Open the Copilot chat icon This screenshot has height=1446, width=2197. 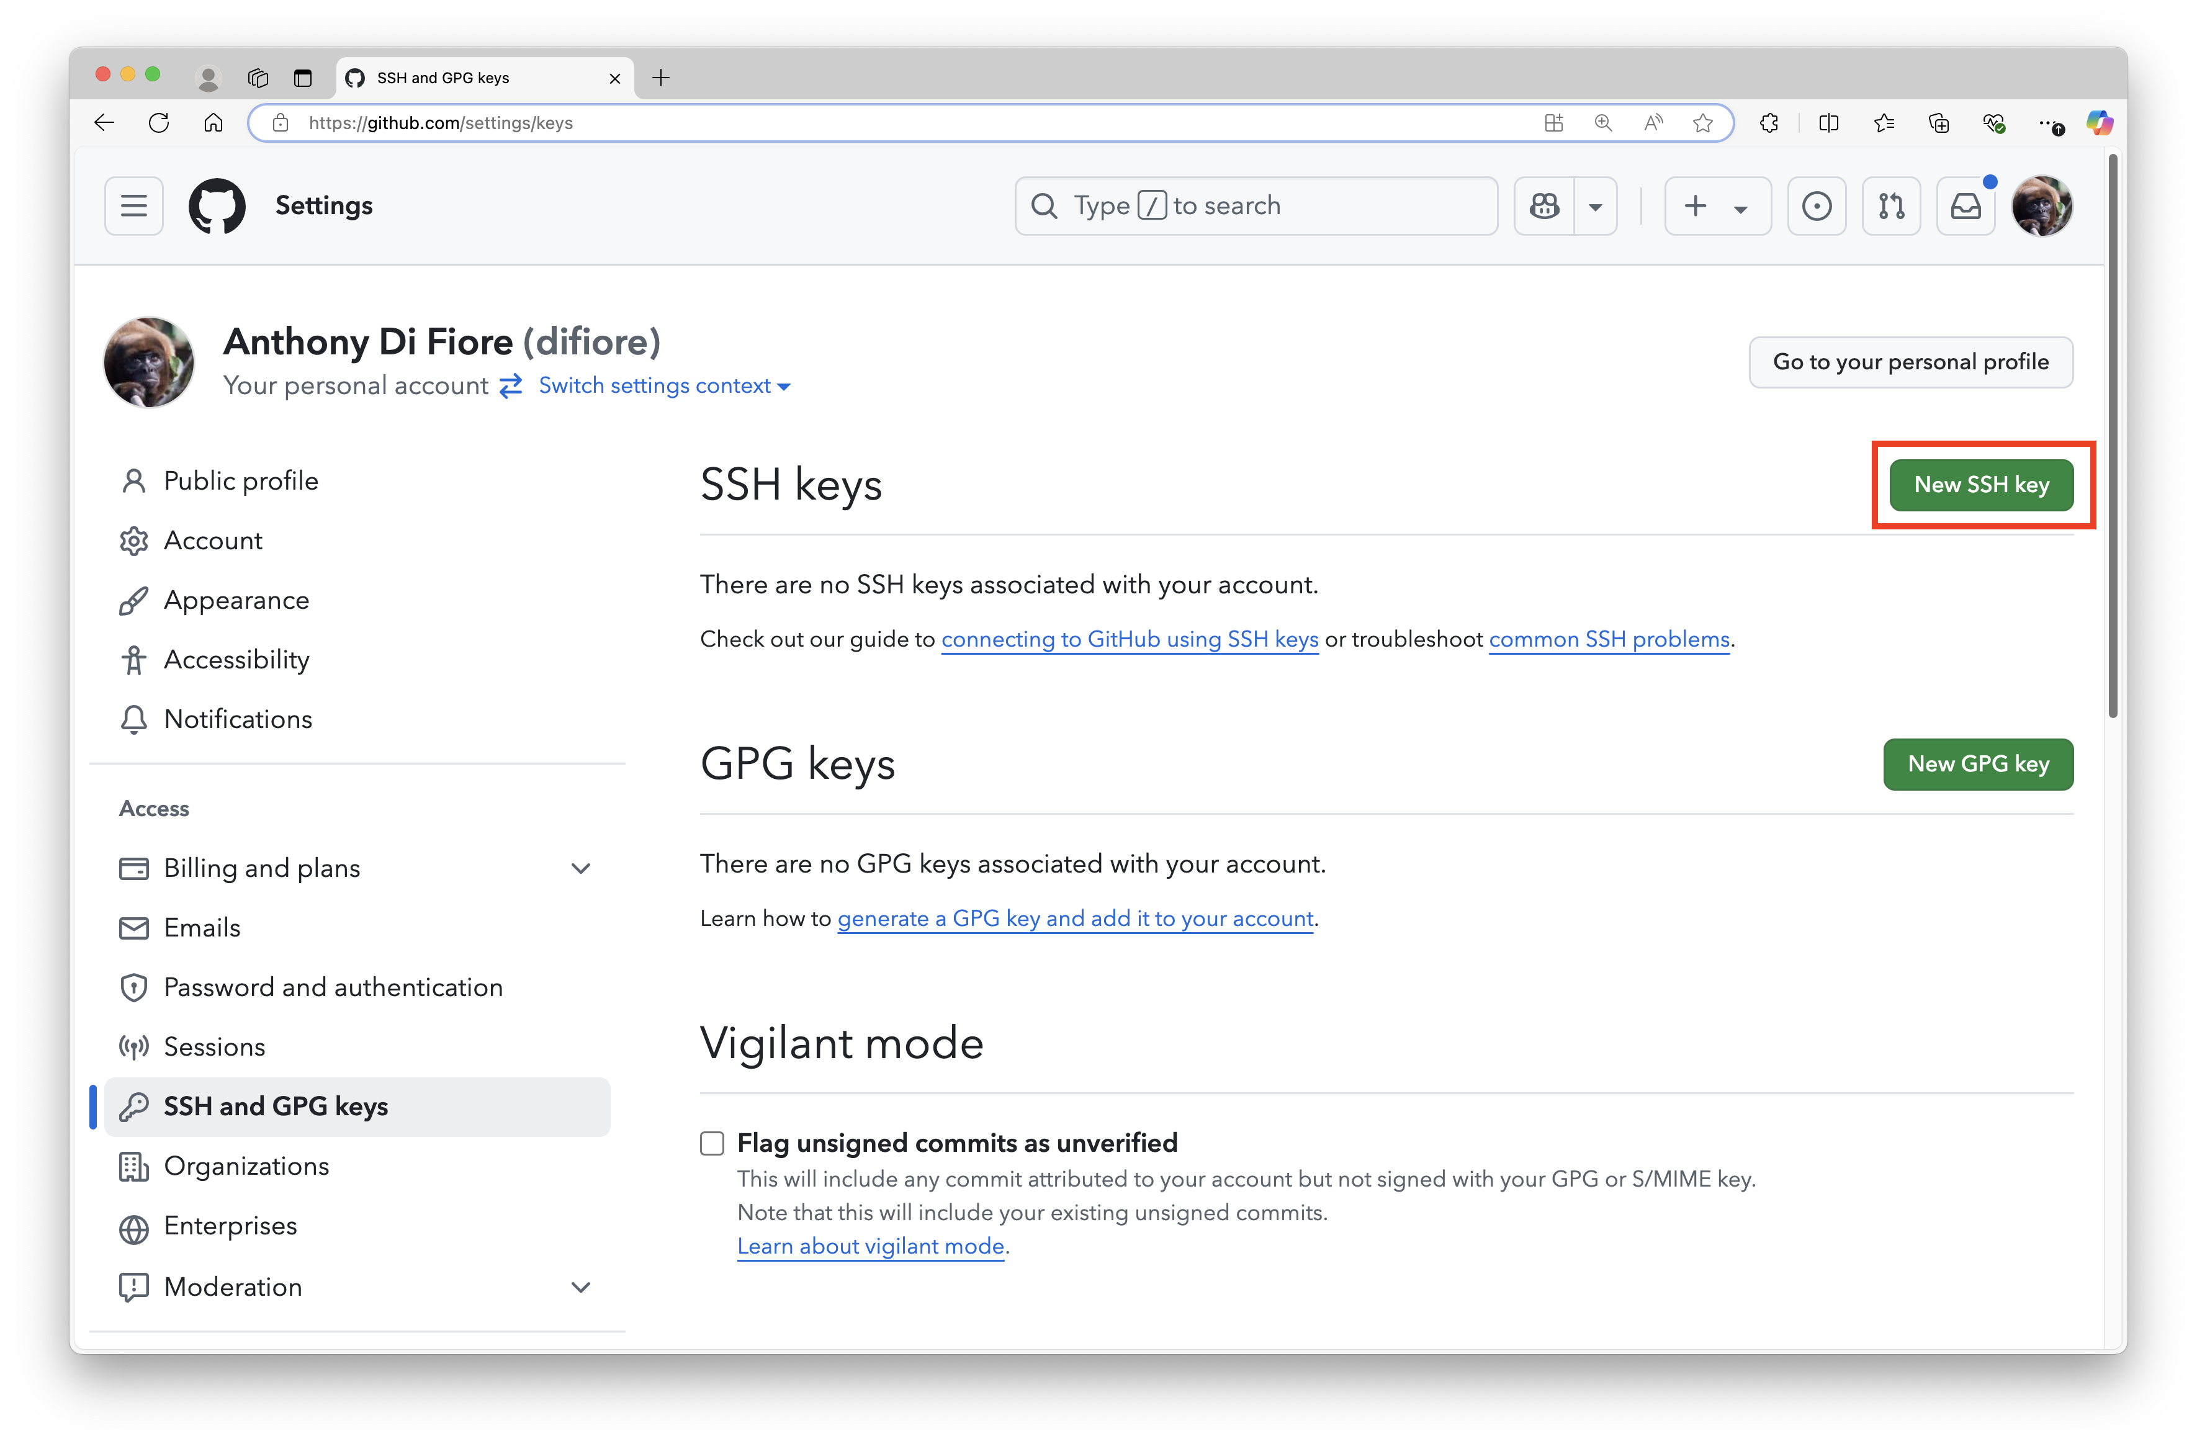(x=1544, y=205)
